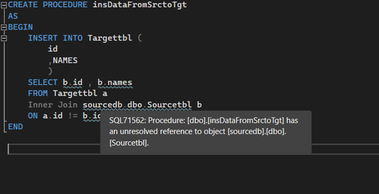Collapse the INSERT INTO statement
This screenshot has height=194, width=379.
pos(4,38)
